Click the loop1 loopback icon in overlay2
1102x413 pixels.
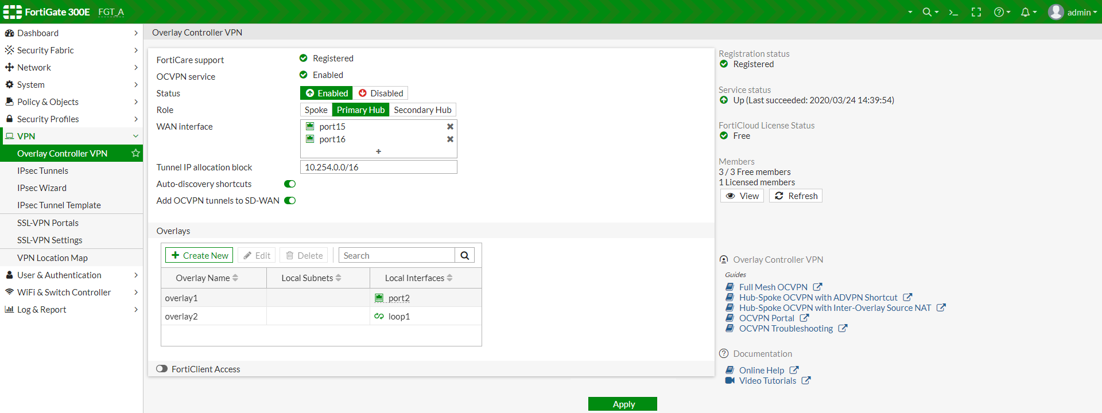pyautogui.click(x=379, y=316)
